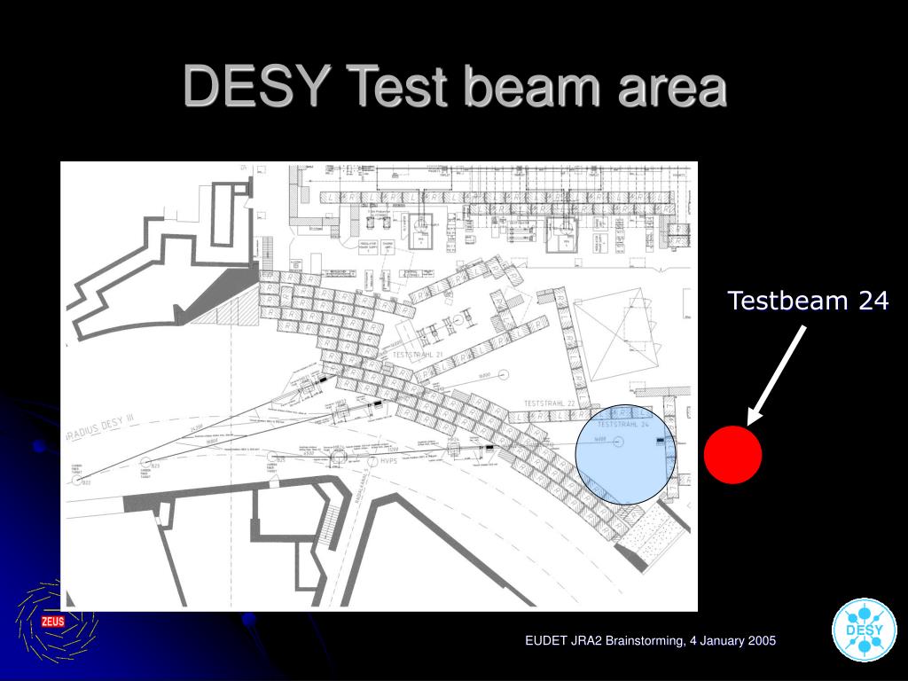The width and height of the screenshot is (908, 681).
Task: Click the DESY logo
Action: click(865, 630)
